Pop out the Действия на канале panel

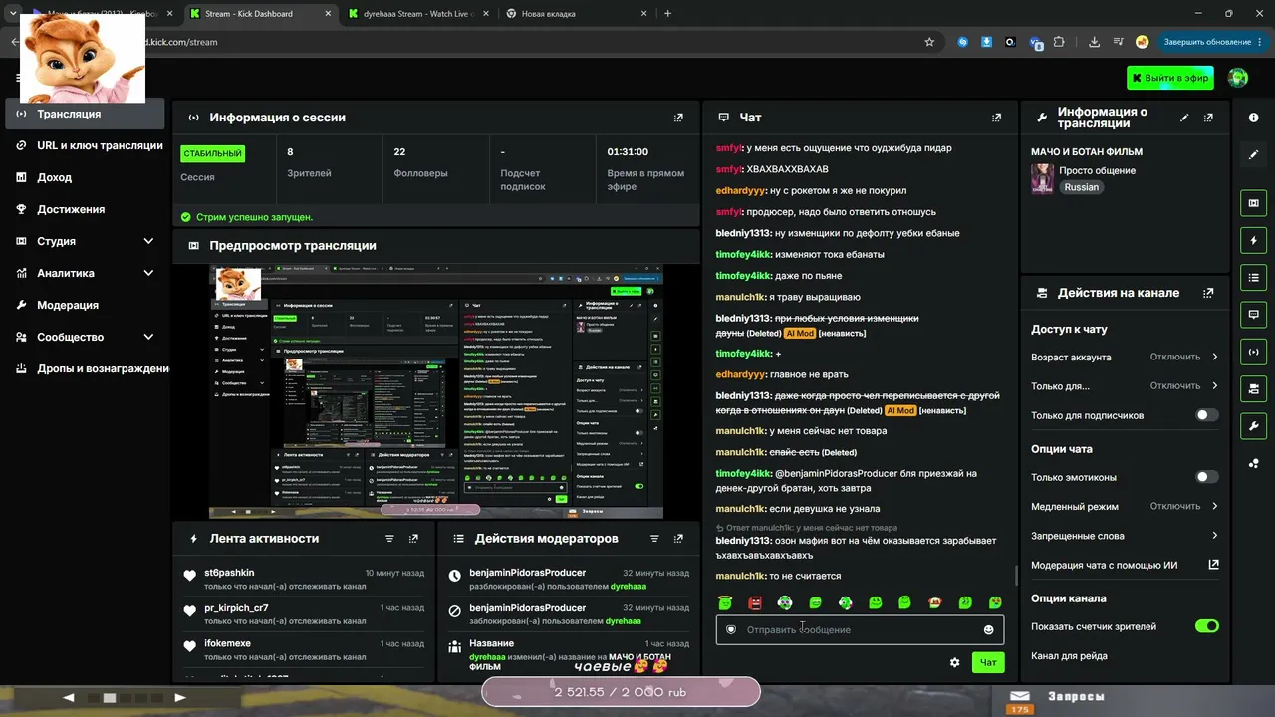[1208, 293]
